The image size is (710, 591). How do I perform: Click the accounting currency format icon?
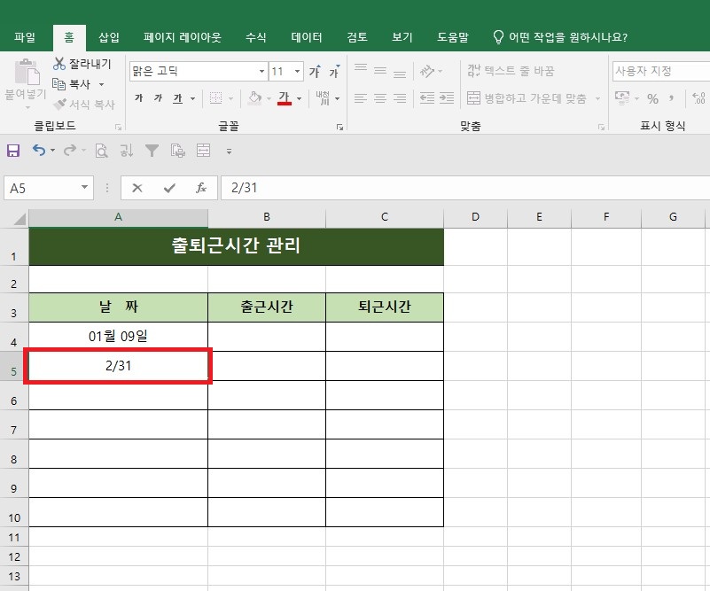click(622, 97)
